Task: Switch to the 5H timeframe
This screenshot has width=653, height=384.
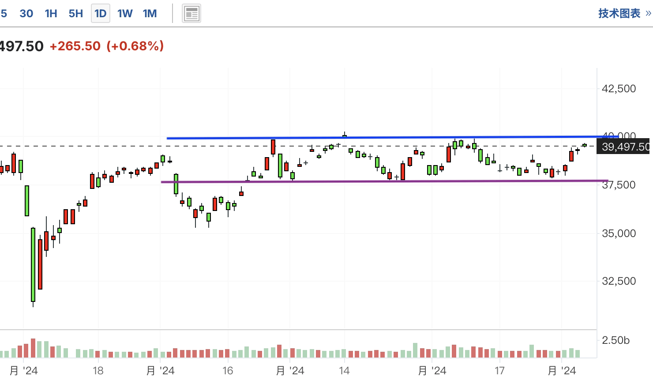Action: (76, 13)
